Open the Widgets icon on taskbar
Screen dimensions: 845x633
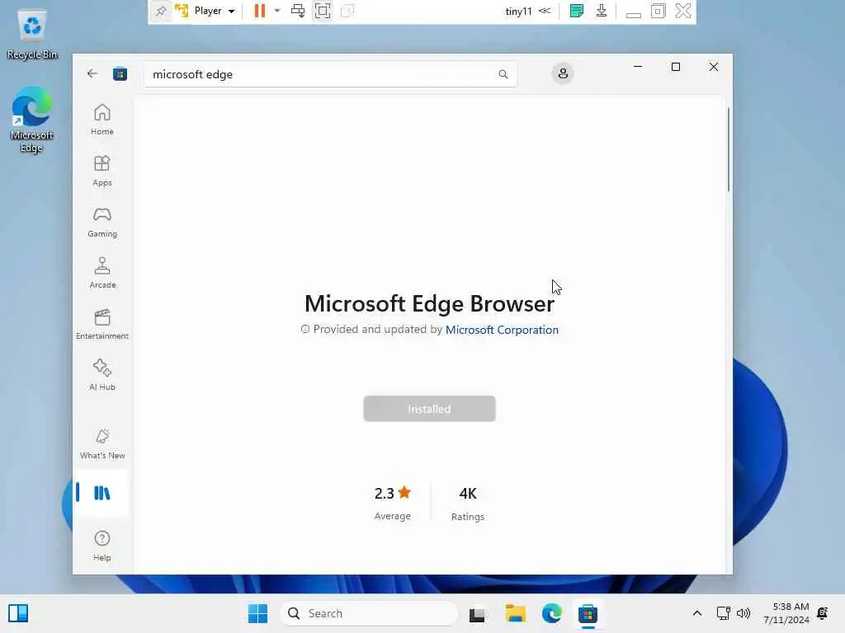(x=18, y=613)
